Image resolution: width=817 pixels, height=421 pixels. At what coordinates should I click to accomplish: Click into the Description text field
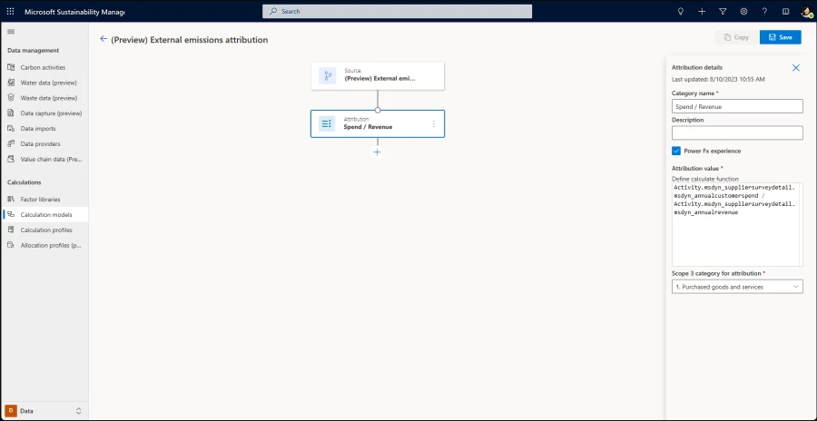737,132
